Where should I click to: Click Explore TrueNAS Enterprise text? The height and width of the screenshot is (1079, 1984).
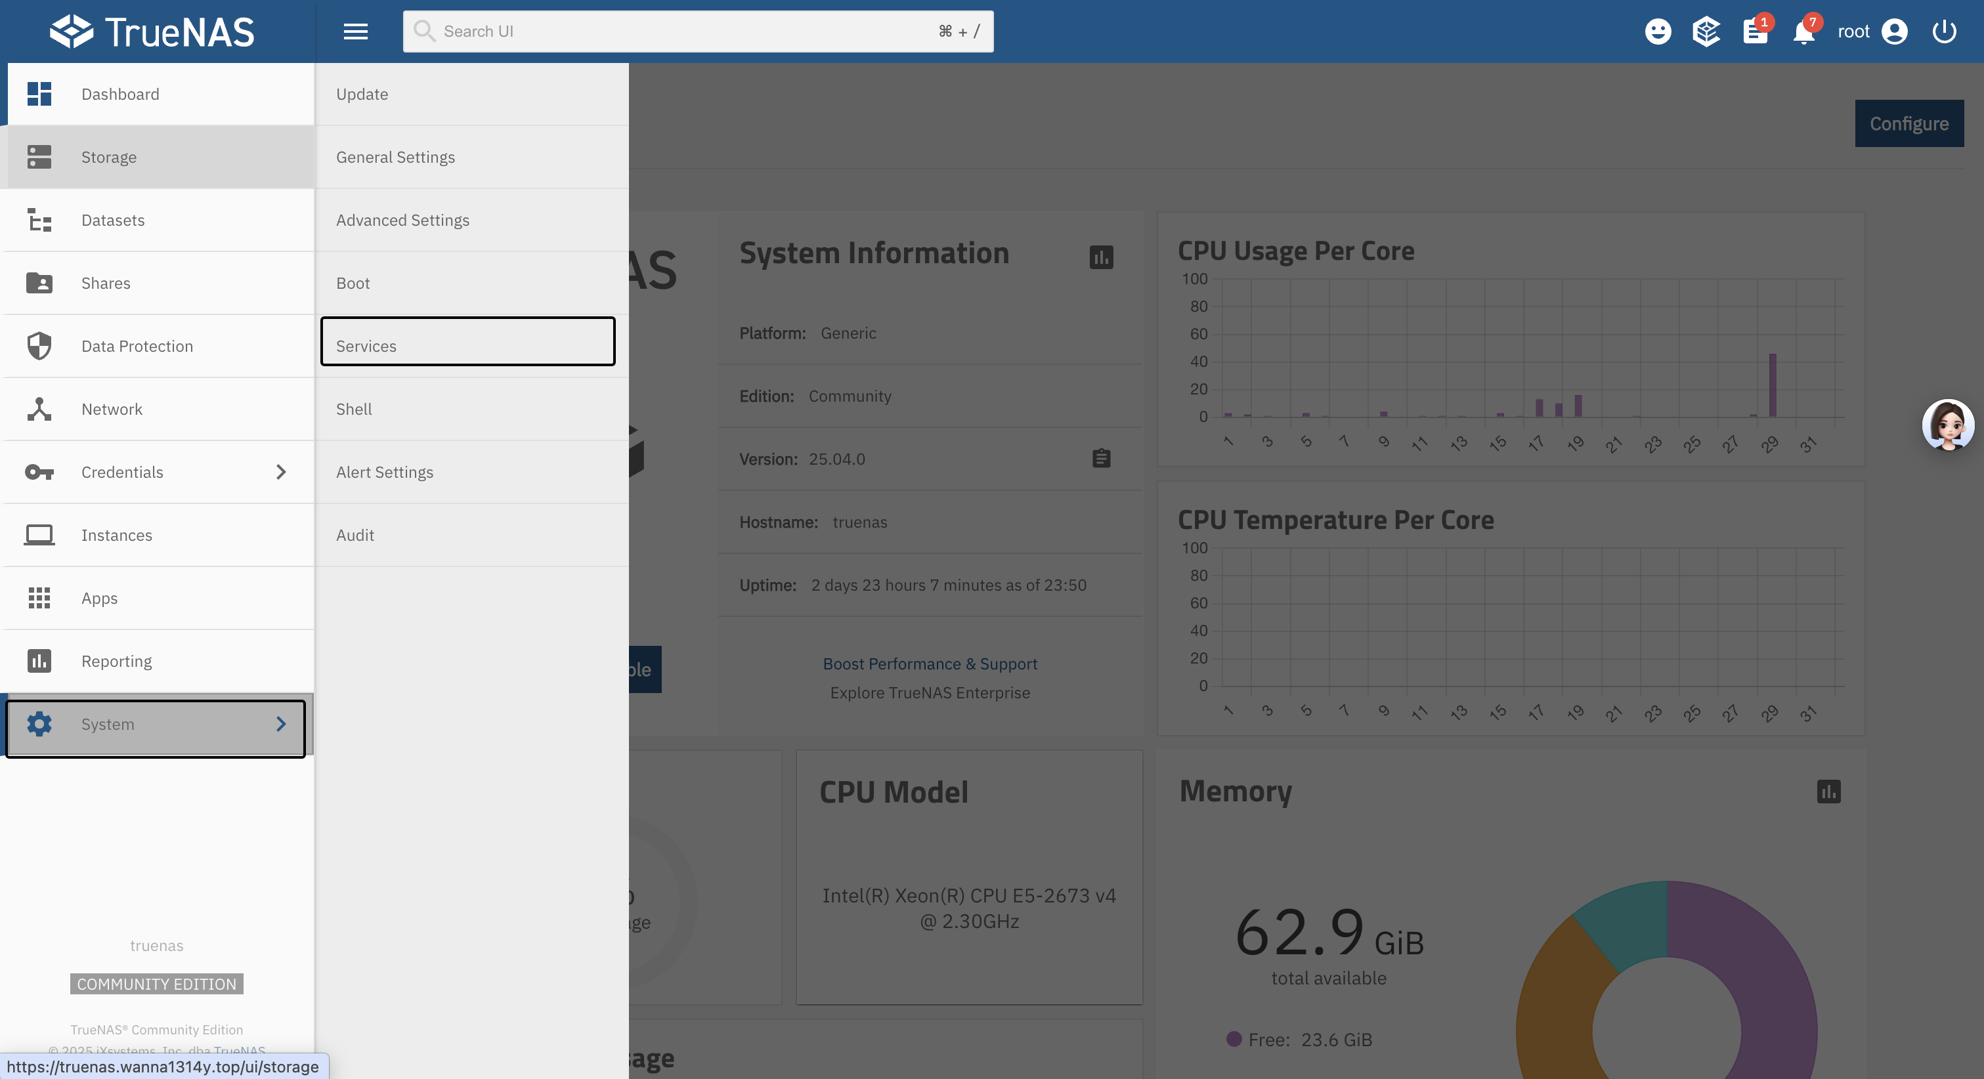point(930,692)
